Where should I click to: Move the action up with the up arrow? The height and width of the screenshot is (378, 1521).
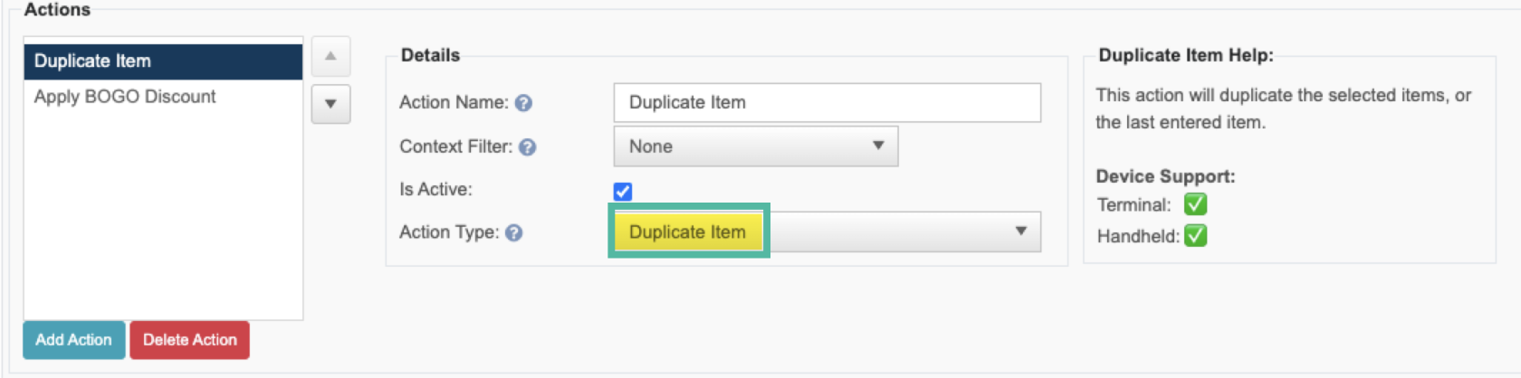330,57
